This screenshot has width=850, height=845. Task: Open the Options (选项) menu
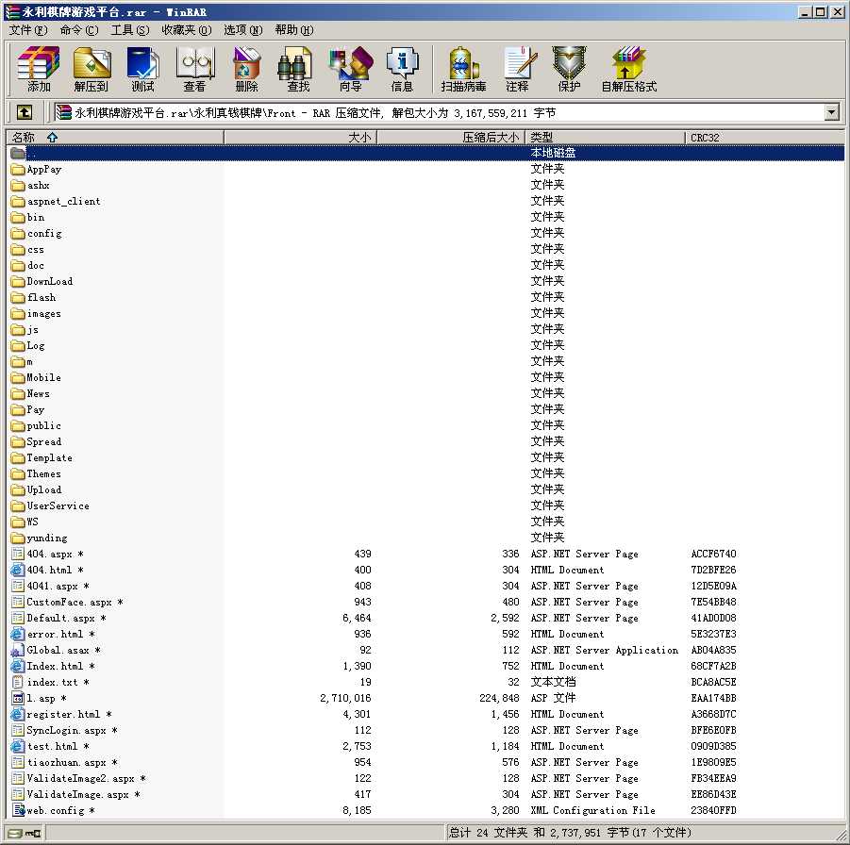click(x=242, y=30)
